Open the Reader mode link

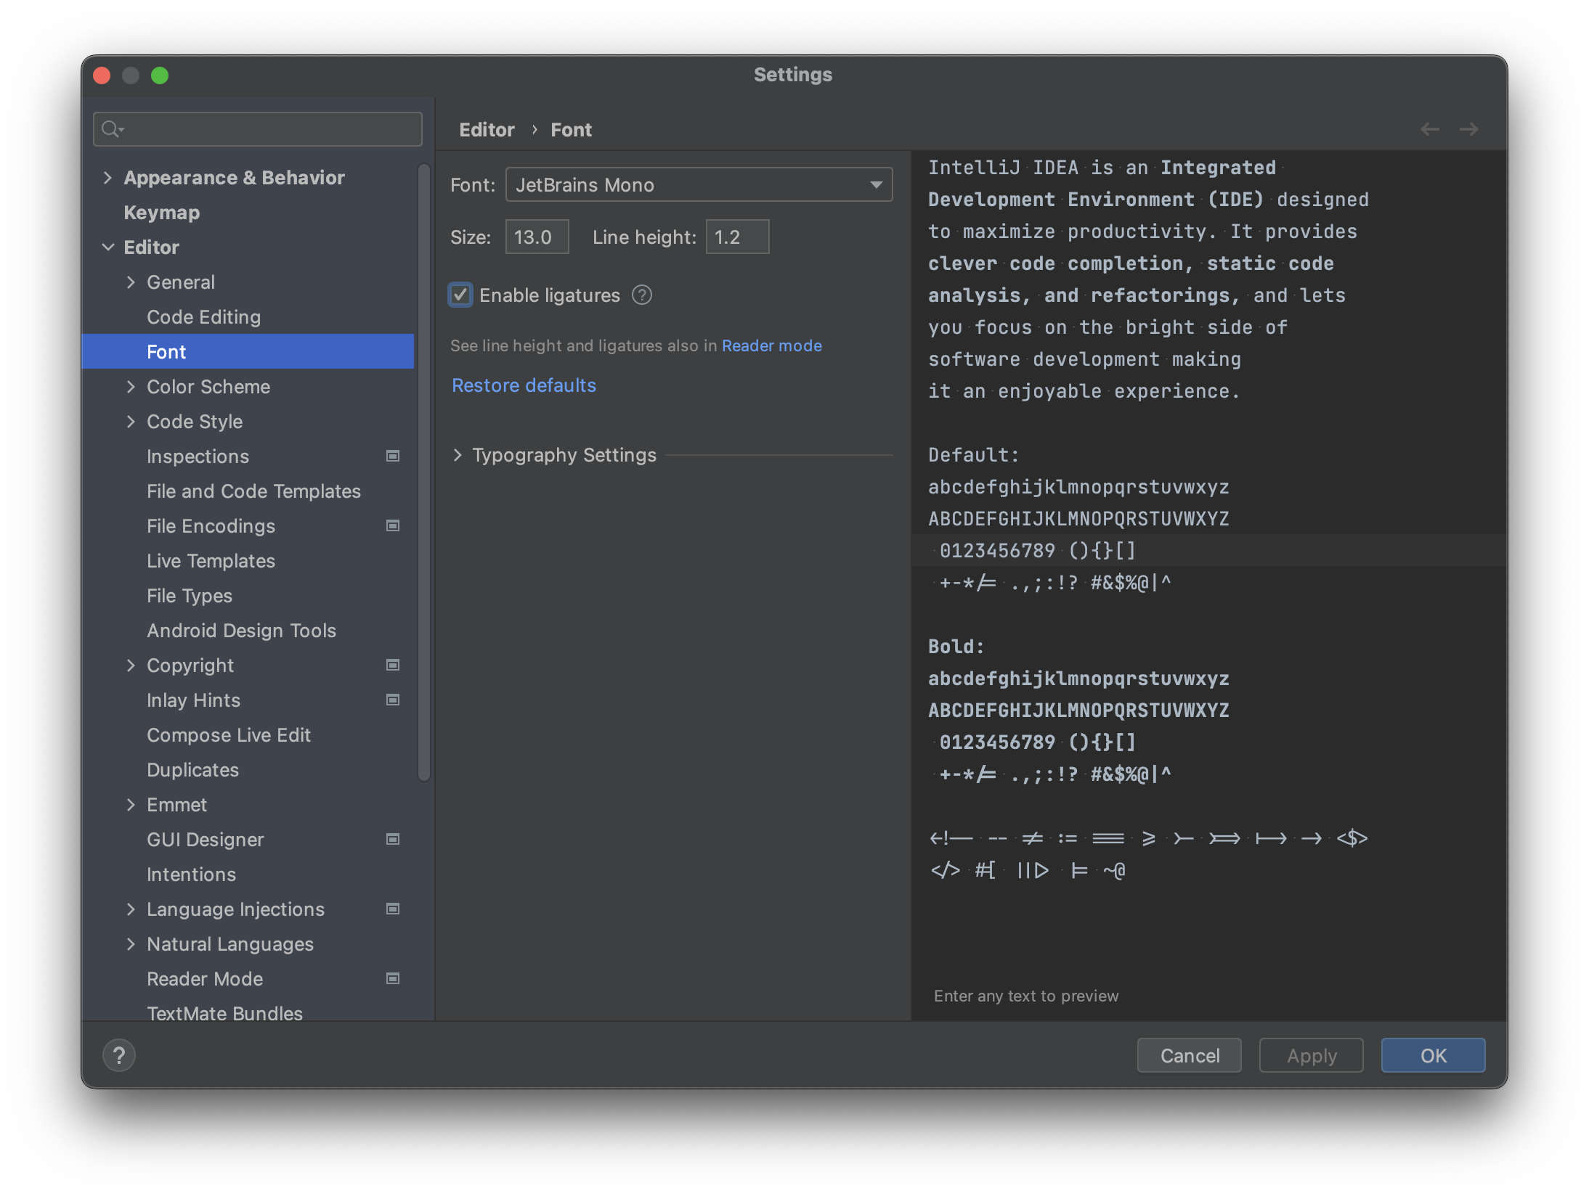771,346
